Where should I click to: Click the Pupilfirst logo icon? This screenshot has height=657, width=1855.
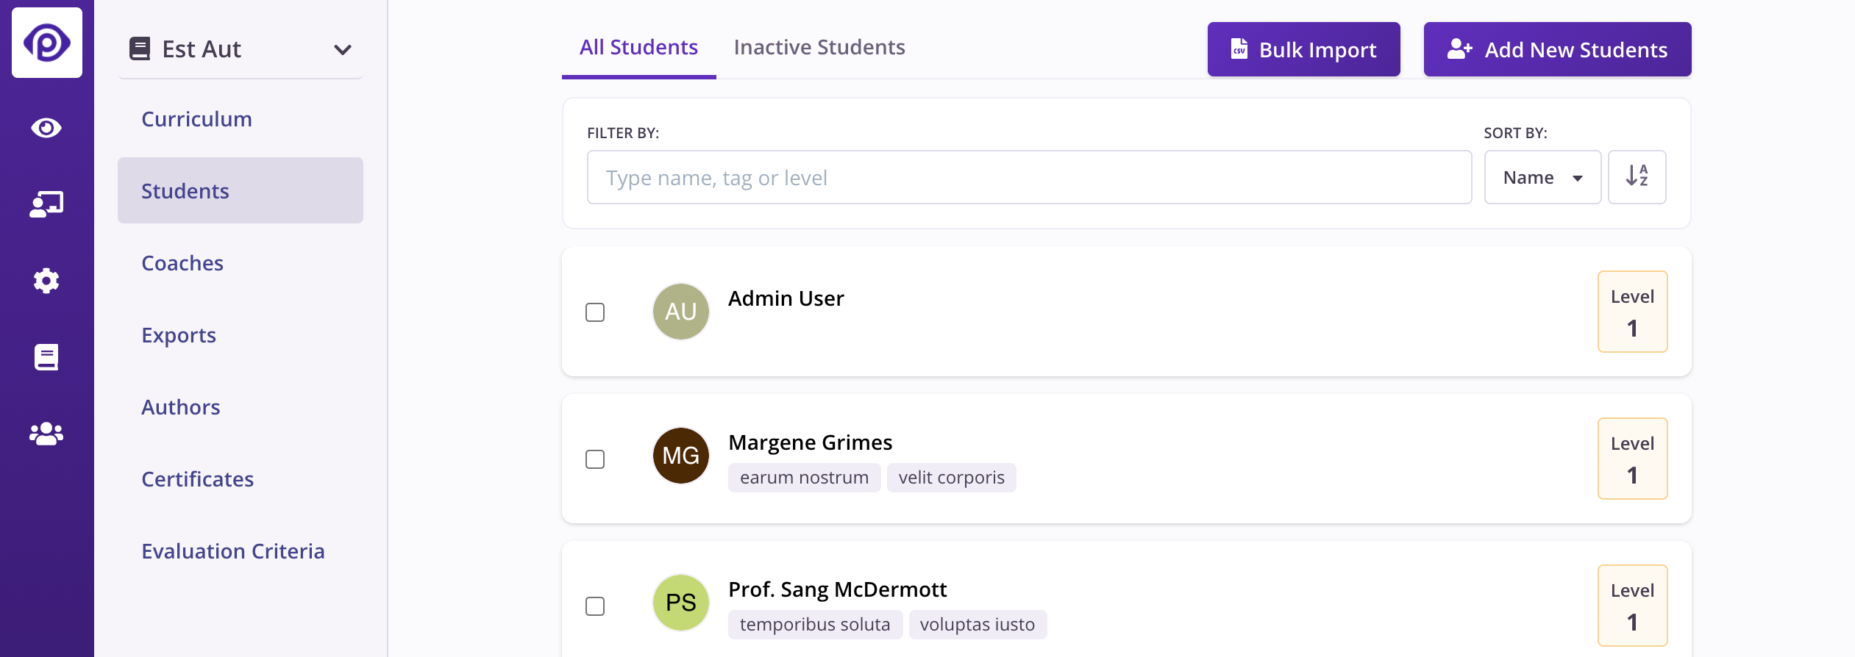[47, 43]
